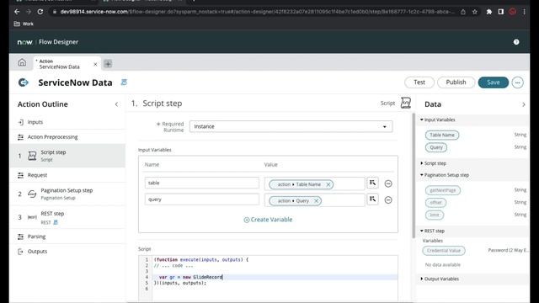Click the step panel vertical scrollbar

(x=414, y=175)
